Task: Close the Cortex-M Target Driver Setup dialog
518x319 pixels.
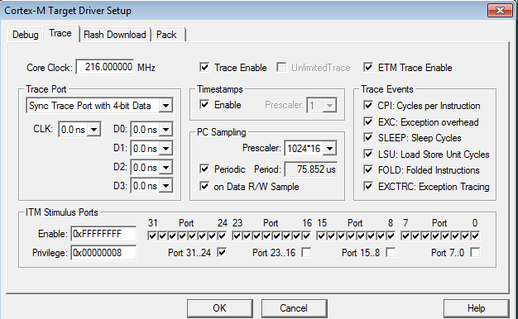Action: click(x=500, y=10)
